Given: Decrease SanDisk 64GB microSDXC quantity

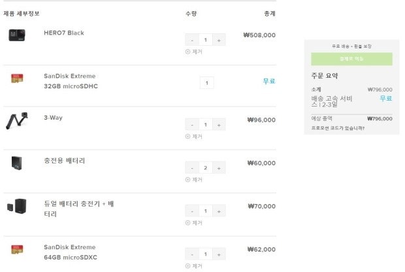Looking at the screenshot, I should point(192,254).
